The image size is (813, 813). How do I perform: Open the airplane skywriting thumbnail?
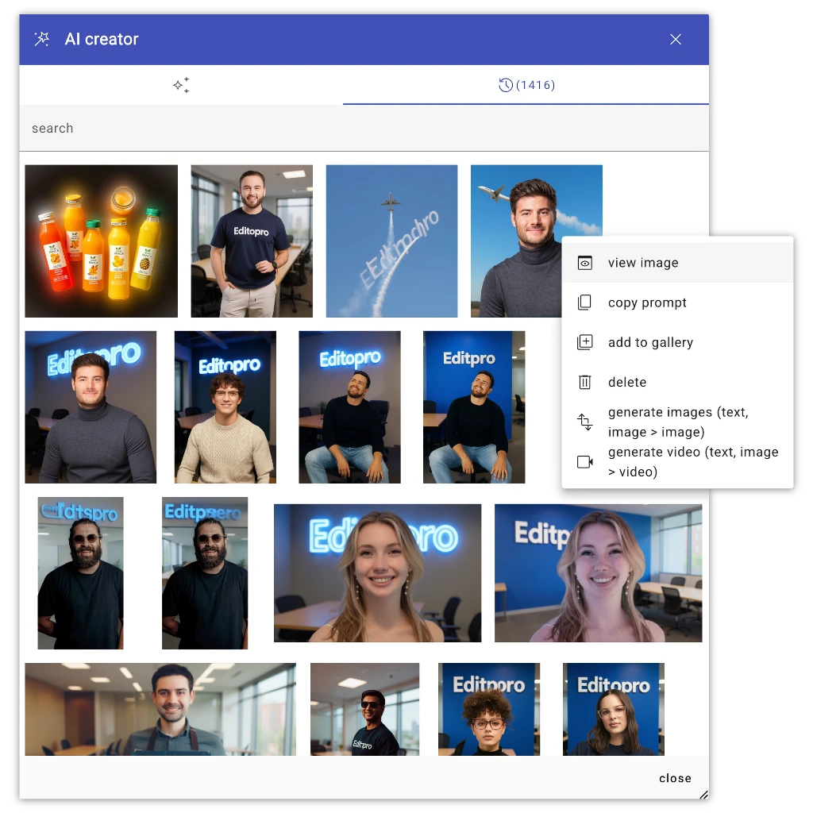(391, 241)
